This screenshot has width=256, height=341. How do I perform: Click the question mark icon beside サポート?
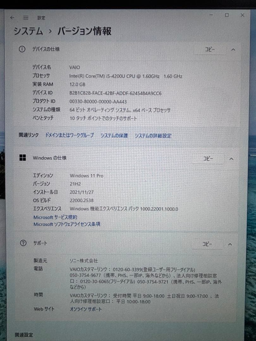pyautogui.click(x=23, y=243)
